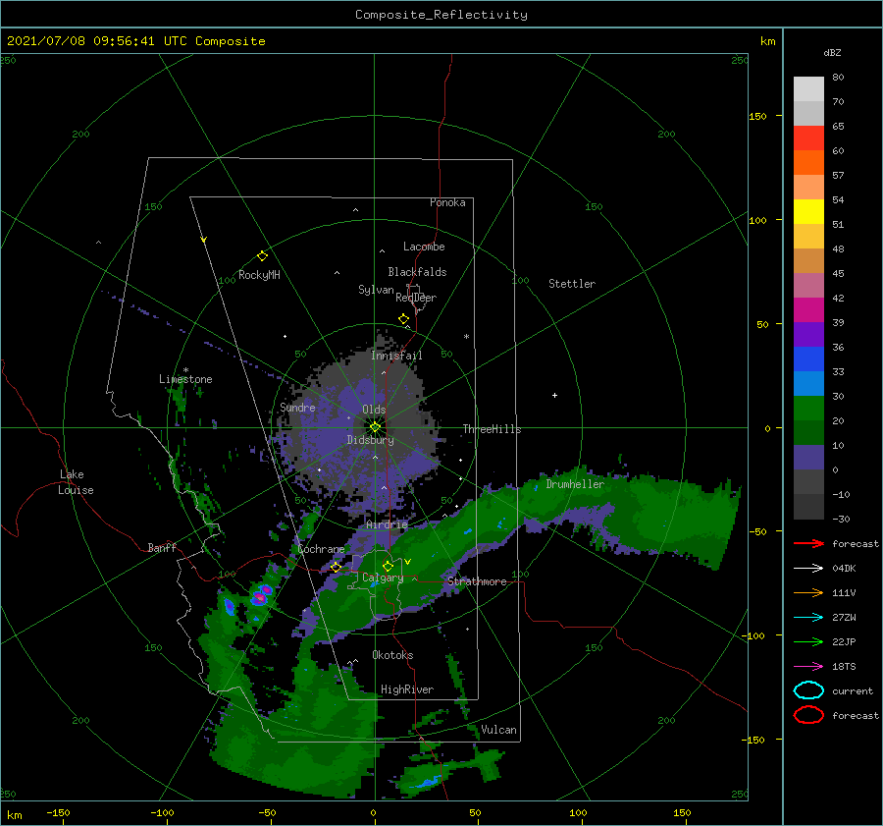Select the Limestone label
This screenshot has height=826, width=883.
pos(185,379)
